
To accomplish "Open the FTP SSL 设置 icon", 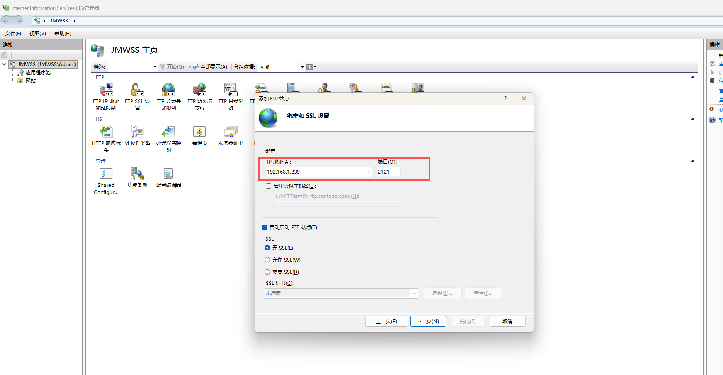I will tap(137, 90).
